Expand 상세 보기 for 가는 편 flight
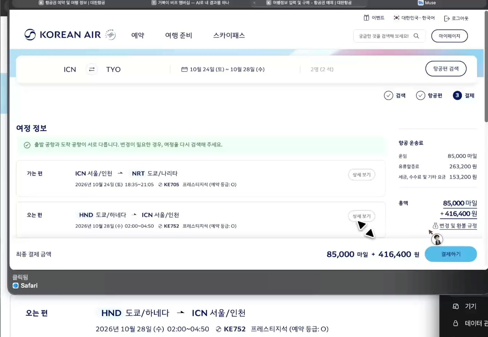 coord(361,174)
